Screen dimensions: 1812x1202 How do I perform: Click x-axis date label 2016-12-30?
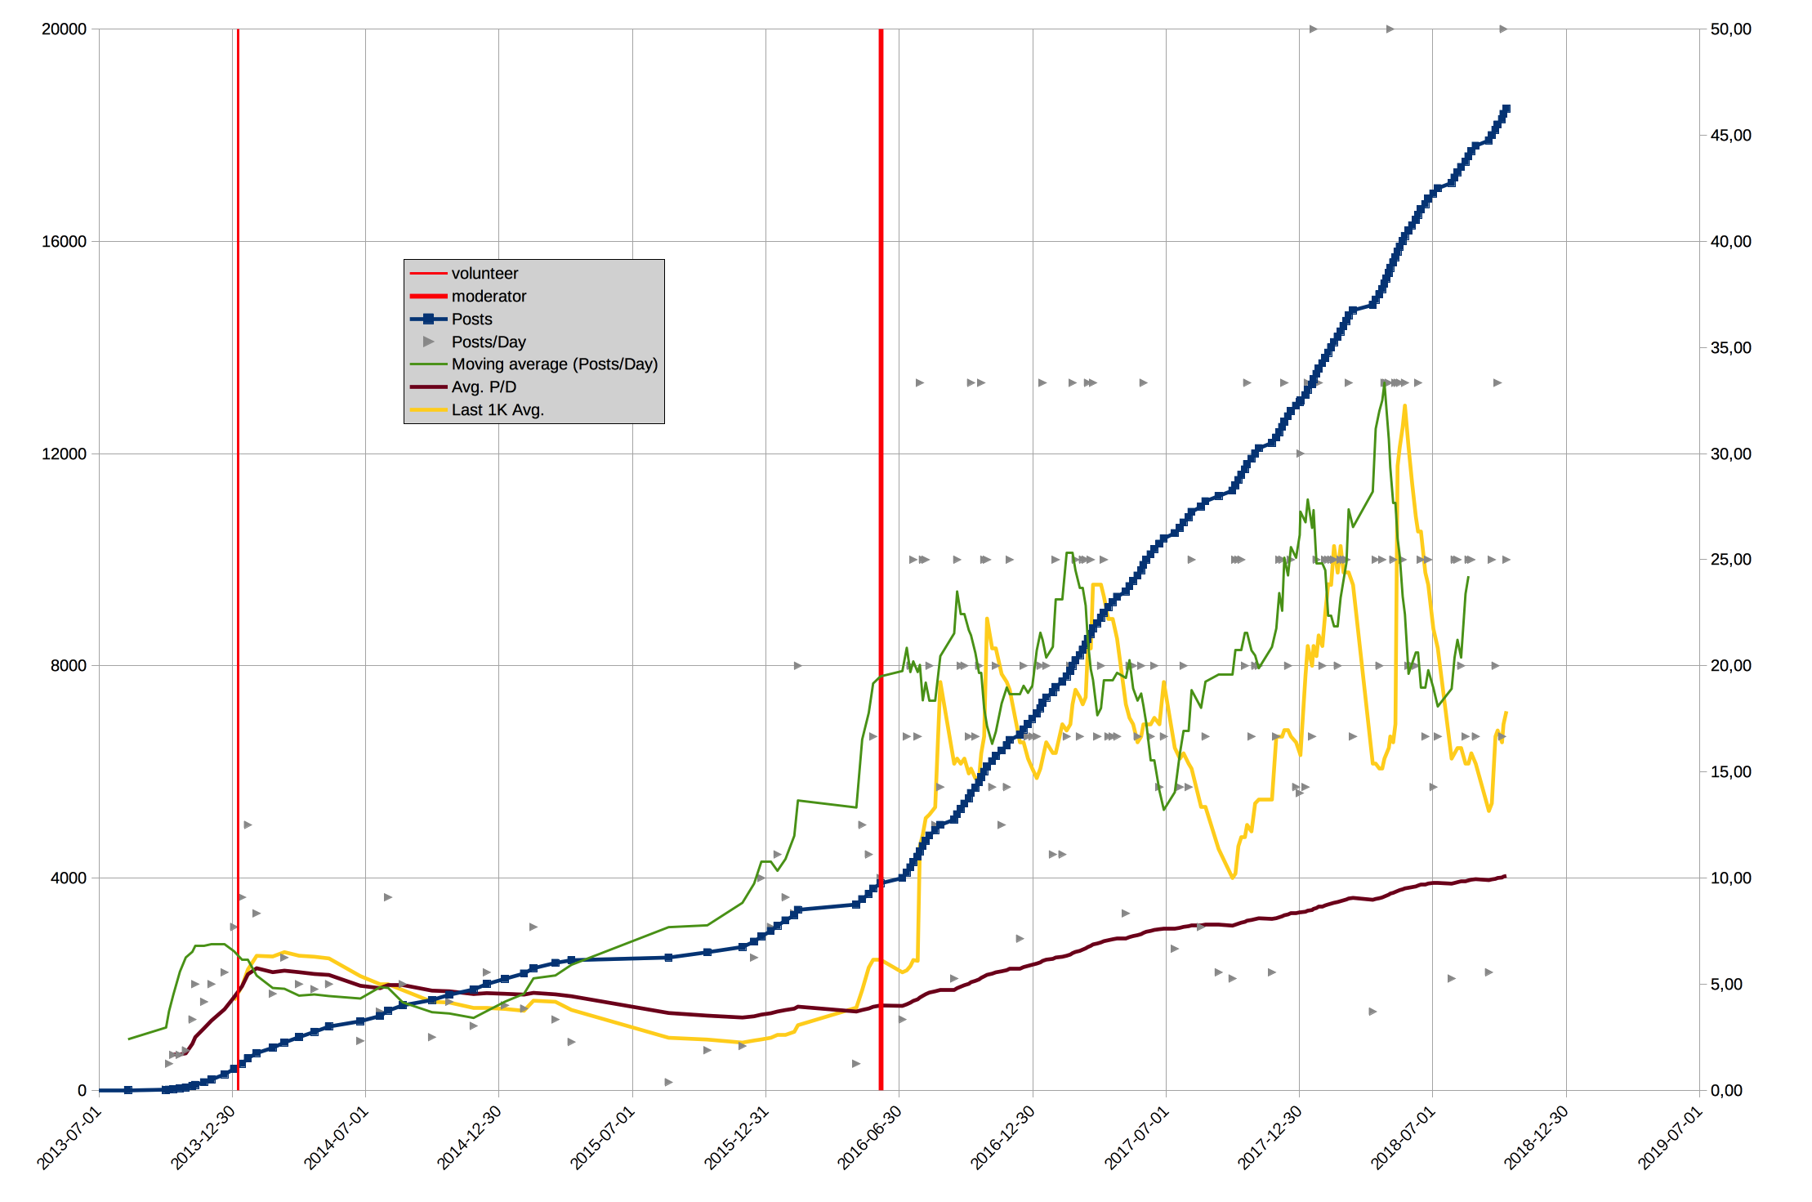tap(1002, 1137)
